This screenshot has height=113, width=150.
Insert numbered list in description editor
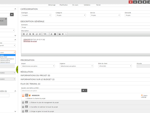coord(37,34)
